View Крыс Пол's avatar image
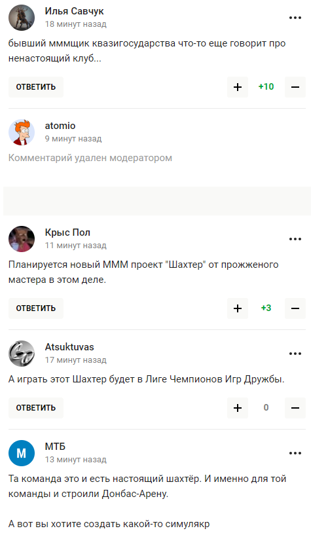 pos(22,239)
